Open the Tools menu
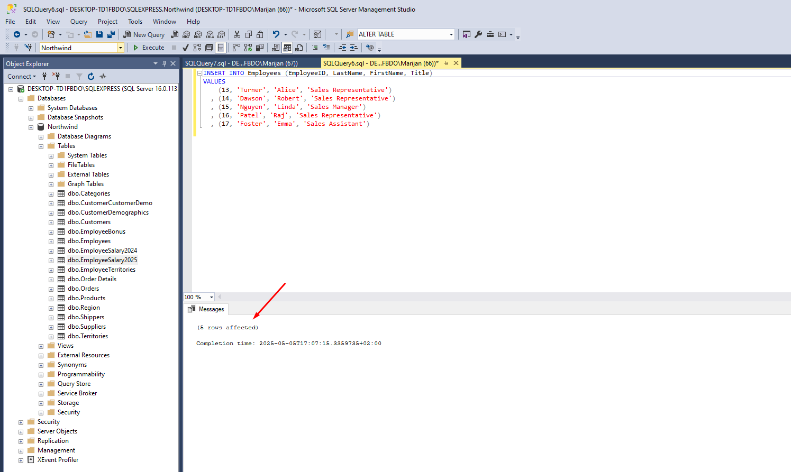791x472 pixels. click(x=135, y=22)
